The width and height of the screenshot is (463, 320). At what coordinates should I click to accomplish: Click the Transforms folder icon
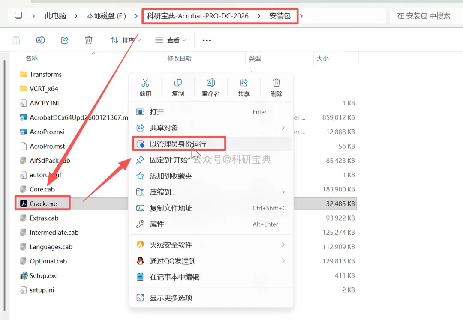[24, 74]
